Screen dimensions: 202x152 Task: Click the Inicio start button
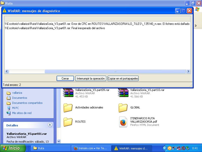[x=13, y=148]
